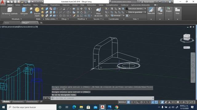Toggle 2D object snap in status bar
The width and height of the screenshot is (197, 110).
[156, 102]
